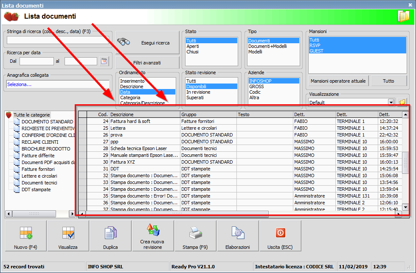
Task: Click the Testo column header
Action: [265, 114]
